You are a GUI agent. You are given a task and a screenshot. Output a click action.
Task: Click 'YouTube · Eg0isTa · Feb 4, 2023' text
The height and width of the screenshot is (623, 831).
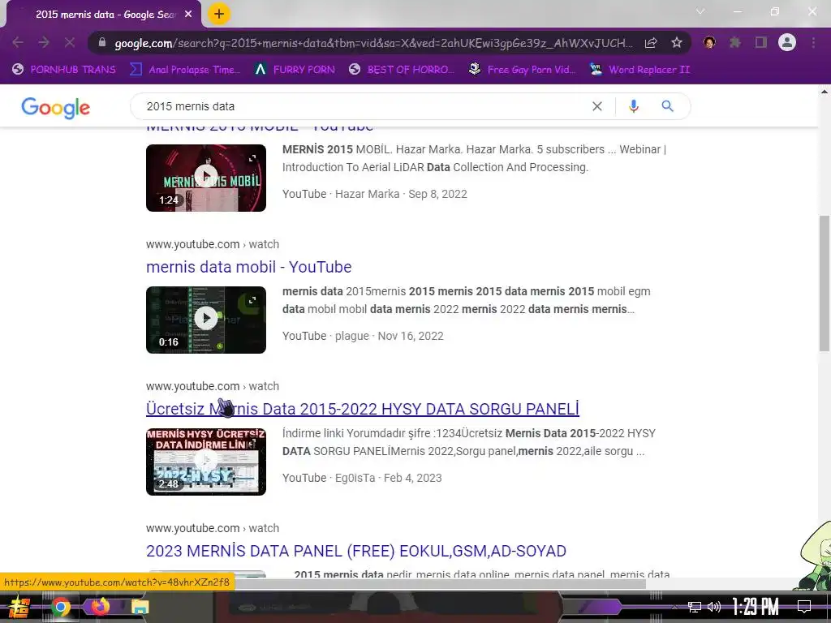coord(362,478)
